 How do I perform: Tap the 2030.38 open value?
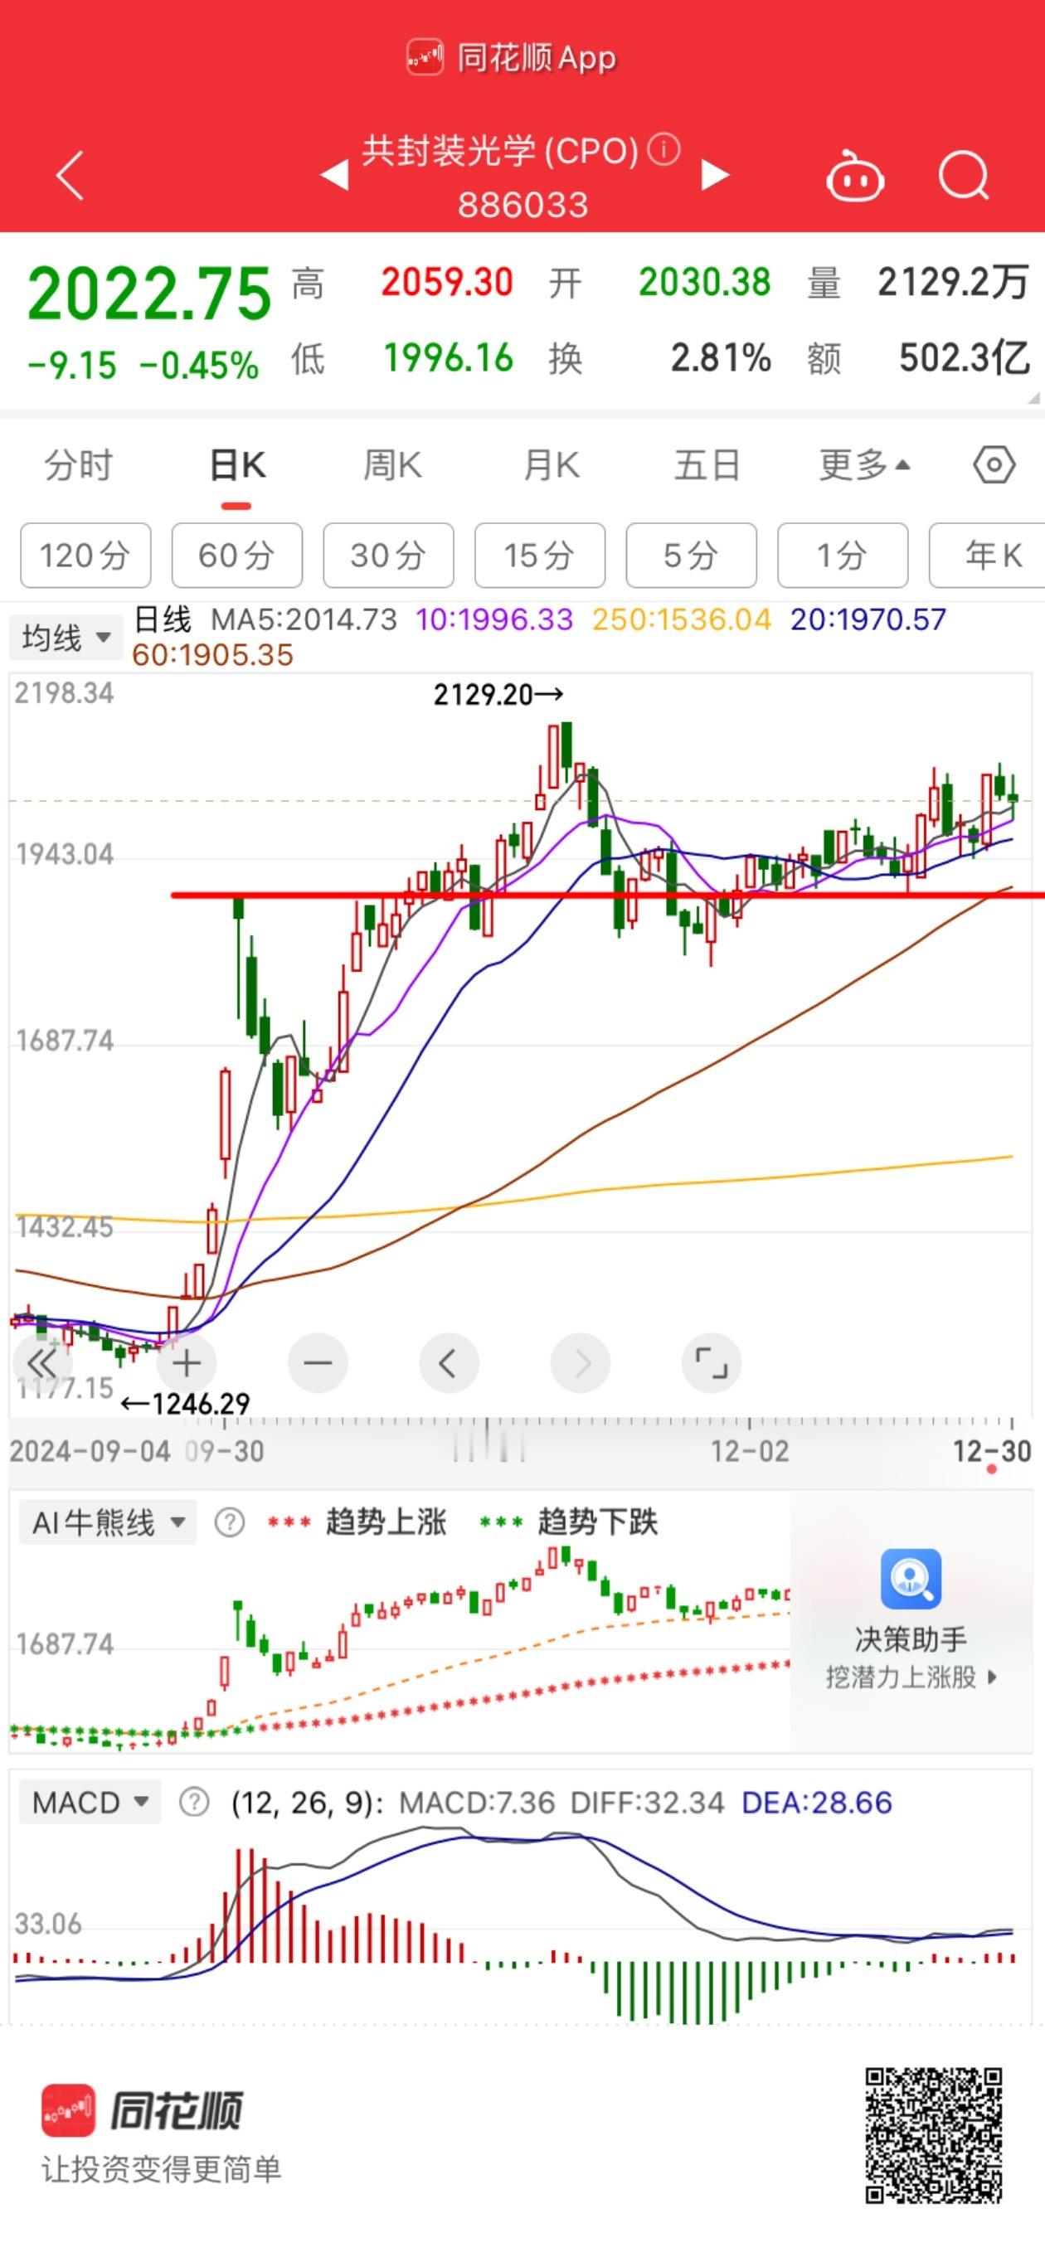pyautogui.click(x=704, y=282)
